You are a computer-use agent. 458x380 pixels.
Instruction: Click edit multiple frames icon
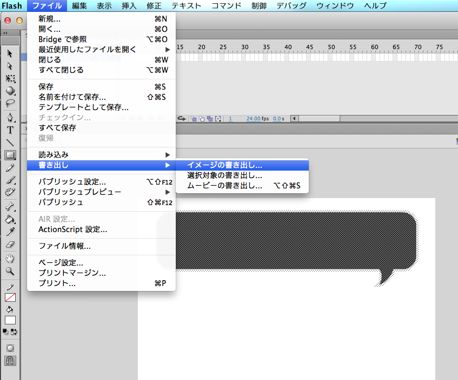(210, 119)
